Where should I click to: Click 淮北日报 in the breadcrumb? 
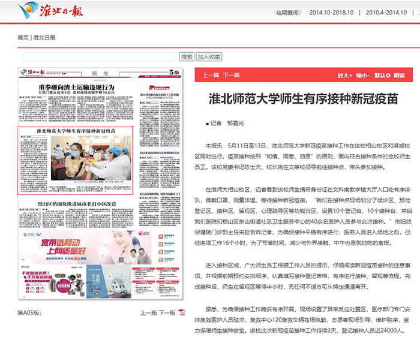coord(44,37)
